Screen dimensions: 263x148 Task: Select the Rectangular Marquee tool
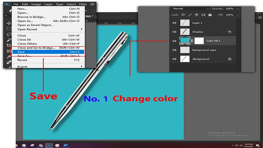coord(9,29)
